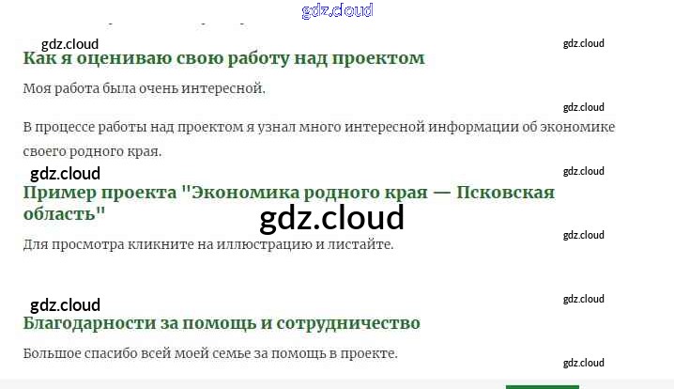This screenshot has height=389, width=674.
Task: Click the blue outlined gdz.cloud logo at top
Action: click(337, 10)
